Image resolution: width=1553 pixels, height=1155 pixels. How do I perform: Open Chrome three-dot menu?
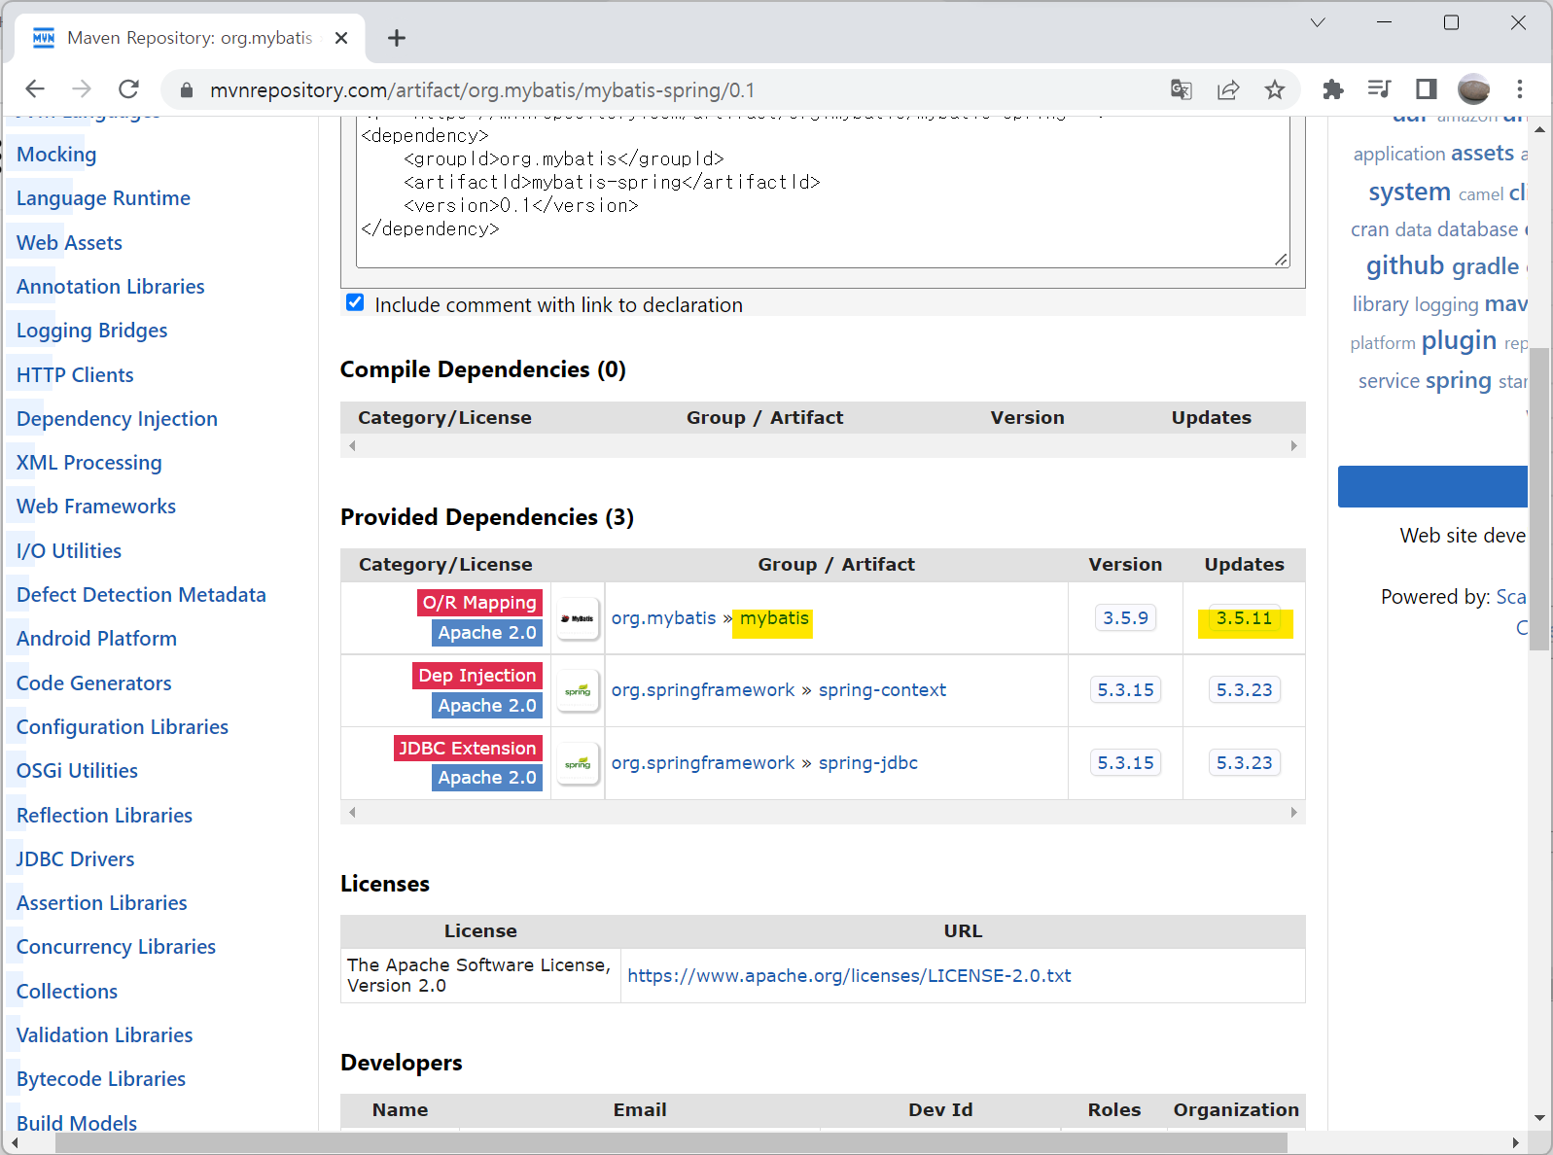pos(1520,89)
